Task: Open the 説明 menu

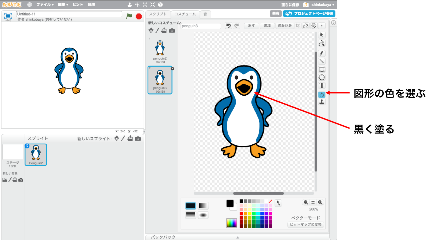Action: (x=91, y=5)
